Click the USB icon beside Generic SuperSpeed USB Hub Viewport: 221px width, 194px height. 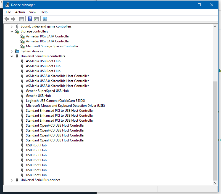coord(22,91)
